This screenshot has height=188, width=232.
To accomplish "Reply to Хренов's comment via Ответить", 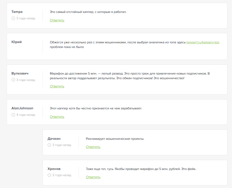I will (x=93, y=177).
